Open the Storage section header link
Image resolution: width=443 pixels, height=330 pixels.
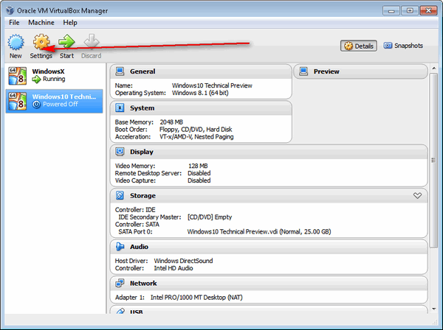[142, 196]
